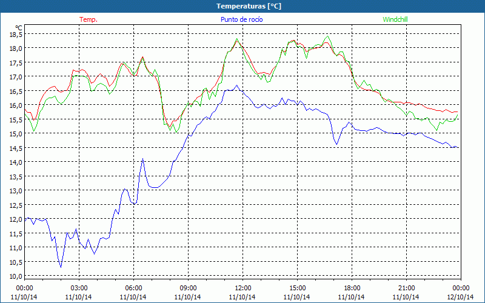The image size is (485, 303).
Task: Click the 16,5 y-axis value
Action: tap(16, 92)
